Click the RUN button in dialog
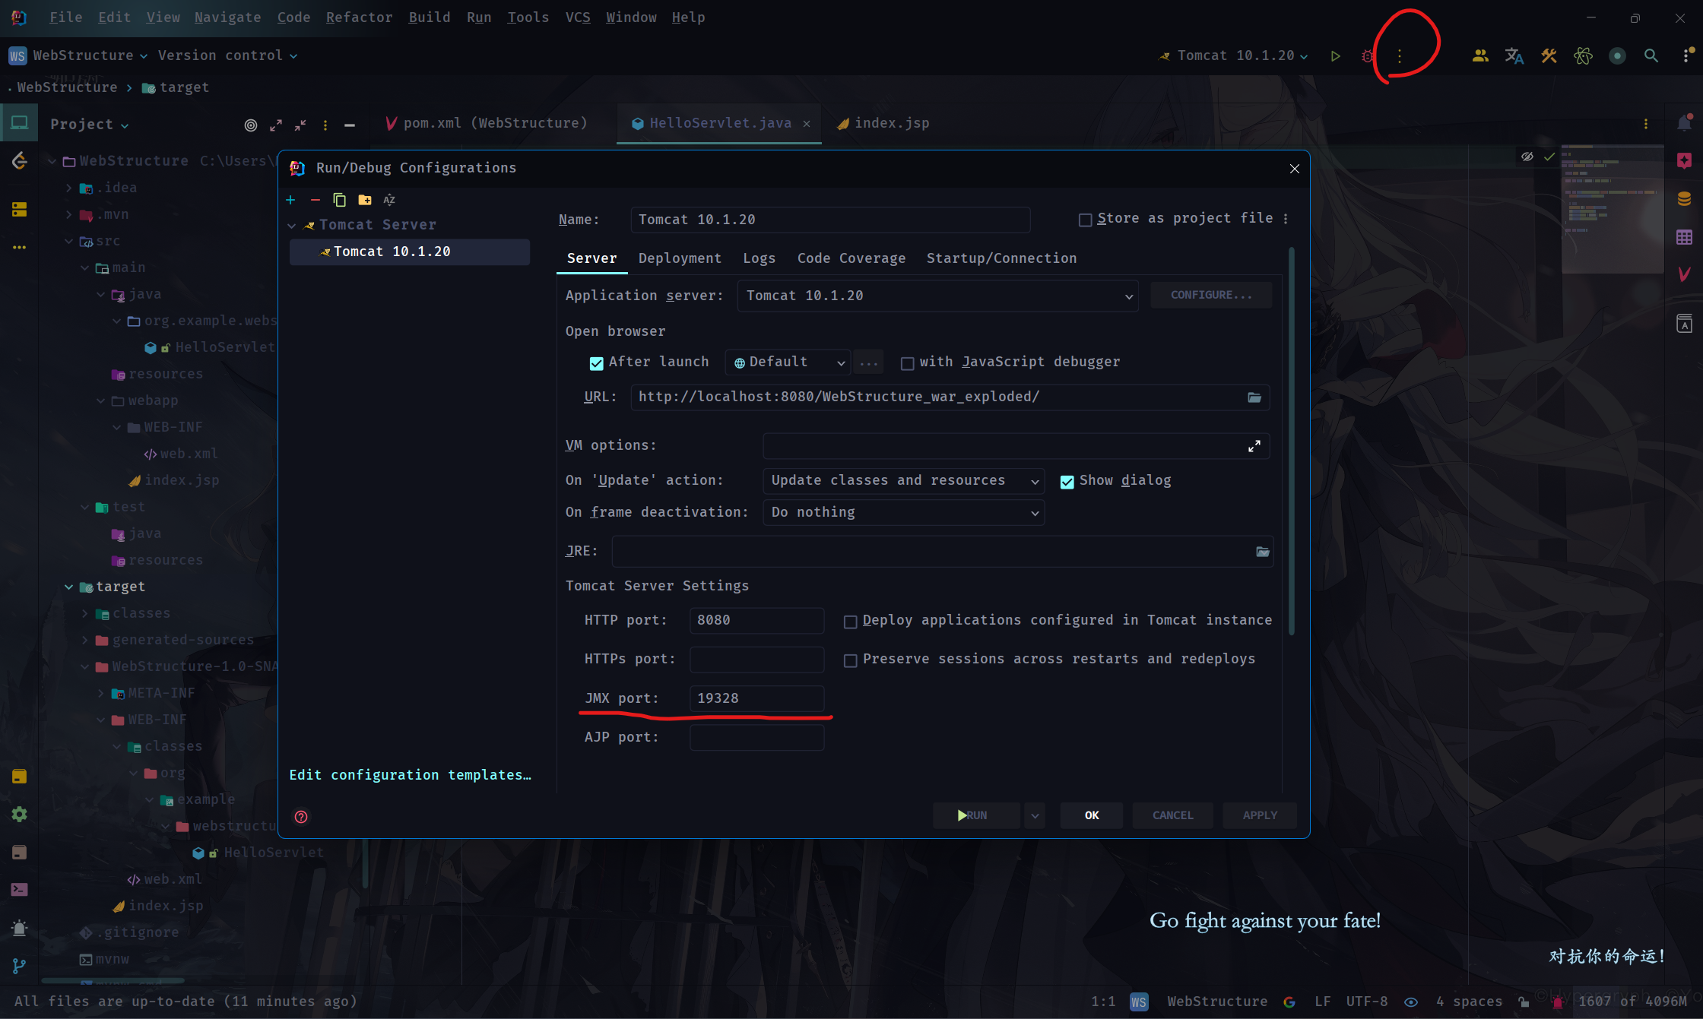The image size is (1703, 1019). (976, 815)
